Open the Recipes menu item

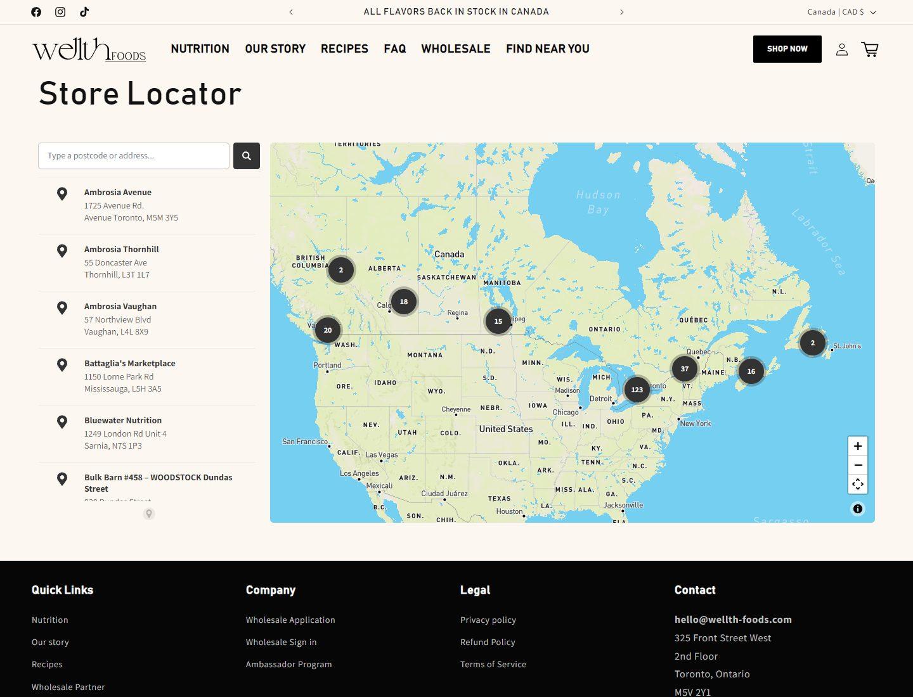point(344,49)
